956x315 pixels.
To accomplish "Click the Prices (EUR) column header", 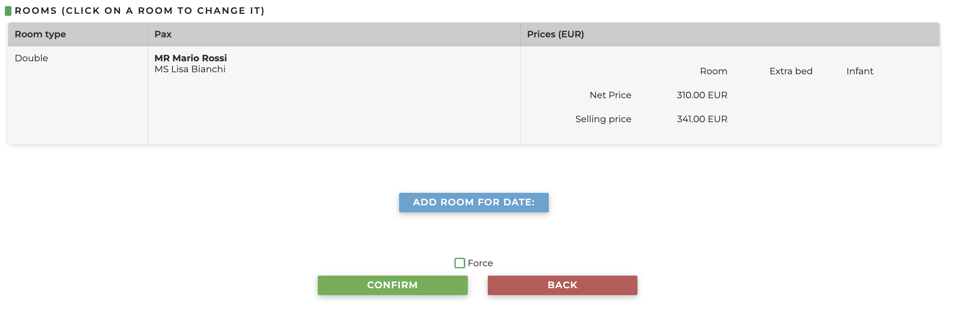I will tap(555, 34).
